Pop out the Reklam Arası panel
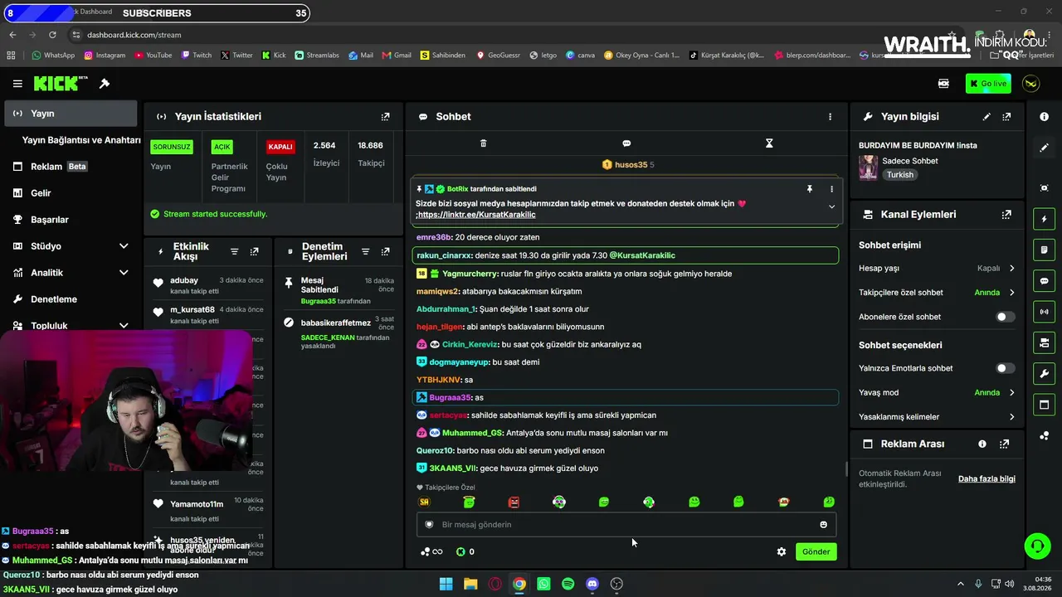 click(x=1004, y=444)
